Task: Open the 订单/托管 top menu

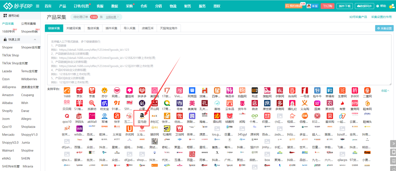Action: click(81, 6)
